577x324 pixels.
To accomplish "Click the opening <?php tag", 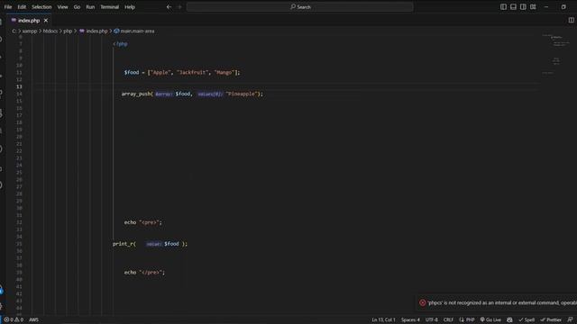I will coord(120,44).
